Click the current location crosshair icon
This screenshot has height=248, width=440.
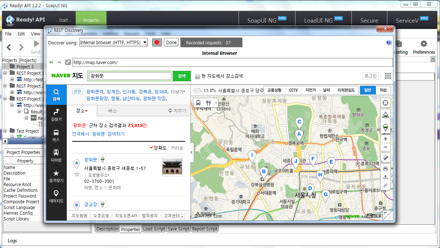pyautogui.click(x=385, y=103)
